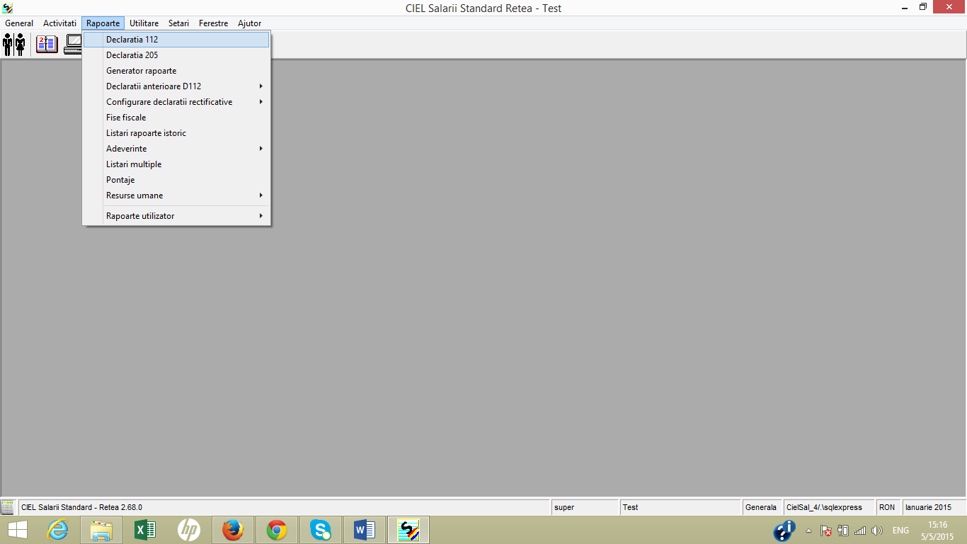Expand Declaratii anterioare D112 submenu
967x544 pixels.
176,86
